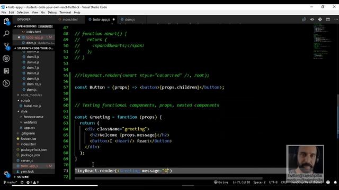
Task: Open the Go menu
Action: tap(43, 13)
